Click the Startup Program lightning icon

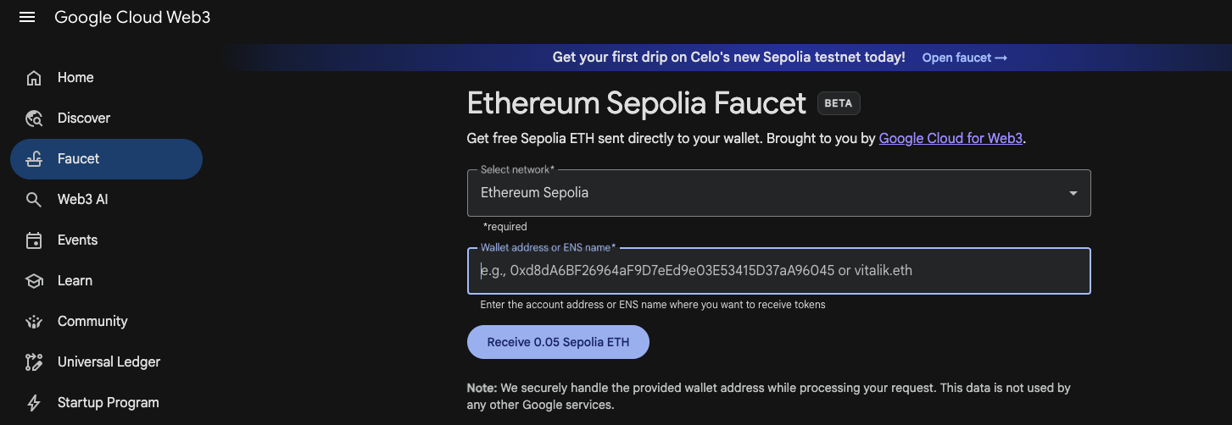(34, 403)
